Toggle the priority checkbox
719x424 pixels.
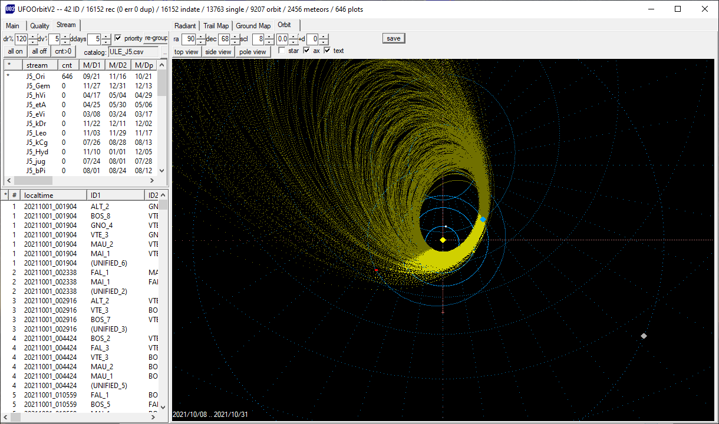click(x=118, y=38)
